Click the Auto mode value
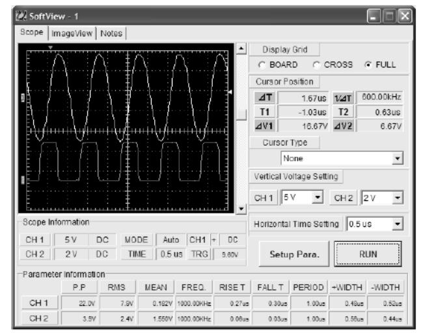Screen dimensions: 423x333 point(171,240)
